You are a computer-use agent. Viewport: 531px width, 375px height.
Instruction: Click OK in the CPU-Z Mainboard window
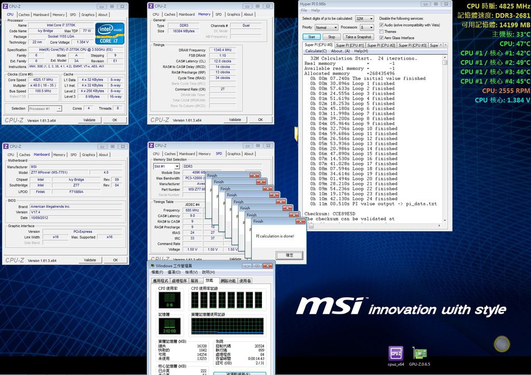click(x=116, y=260)
